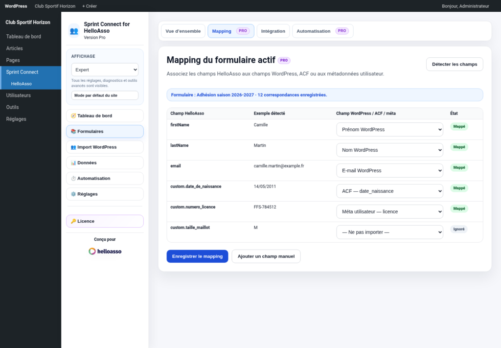This screenshot has height=348, width=501.
Task: Click Ajouter un champ manuel button
Action: coord(266,256)
